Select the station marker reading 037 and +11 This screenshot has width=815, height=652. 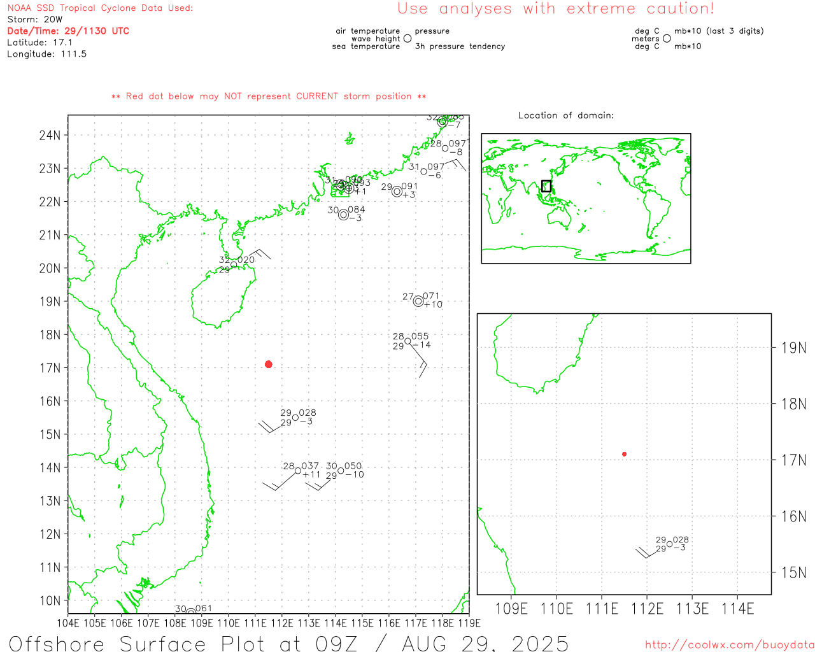(298, 471)
